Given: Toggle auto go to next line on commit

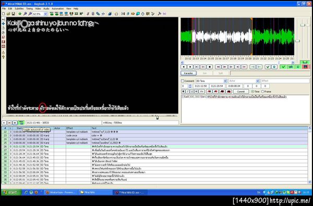Looking at the screenshot, I should coord(291,67).
